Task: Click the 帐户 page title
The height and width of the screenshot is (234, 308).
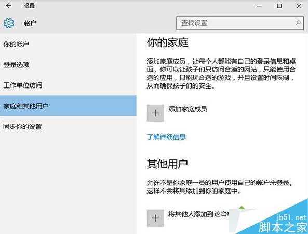Action: (x=30, y=23)
